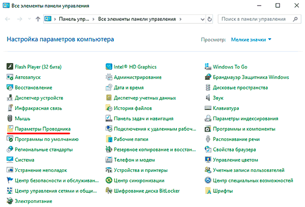Open Диспетчер учетных данных link
This screenshot has height=207, width=305.
[145, 98]
